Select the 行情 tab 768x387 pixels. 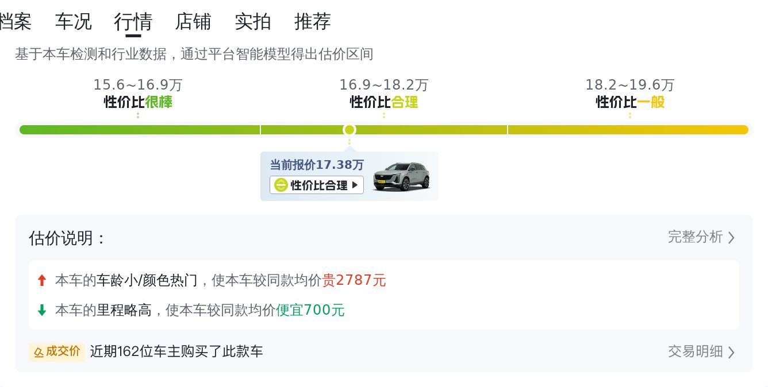(x=133, y=22)
